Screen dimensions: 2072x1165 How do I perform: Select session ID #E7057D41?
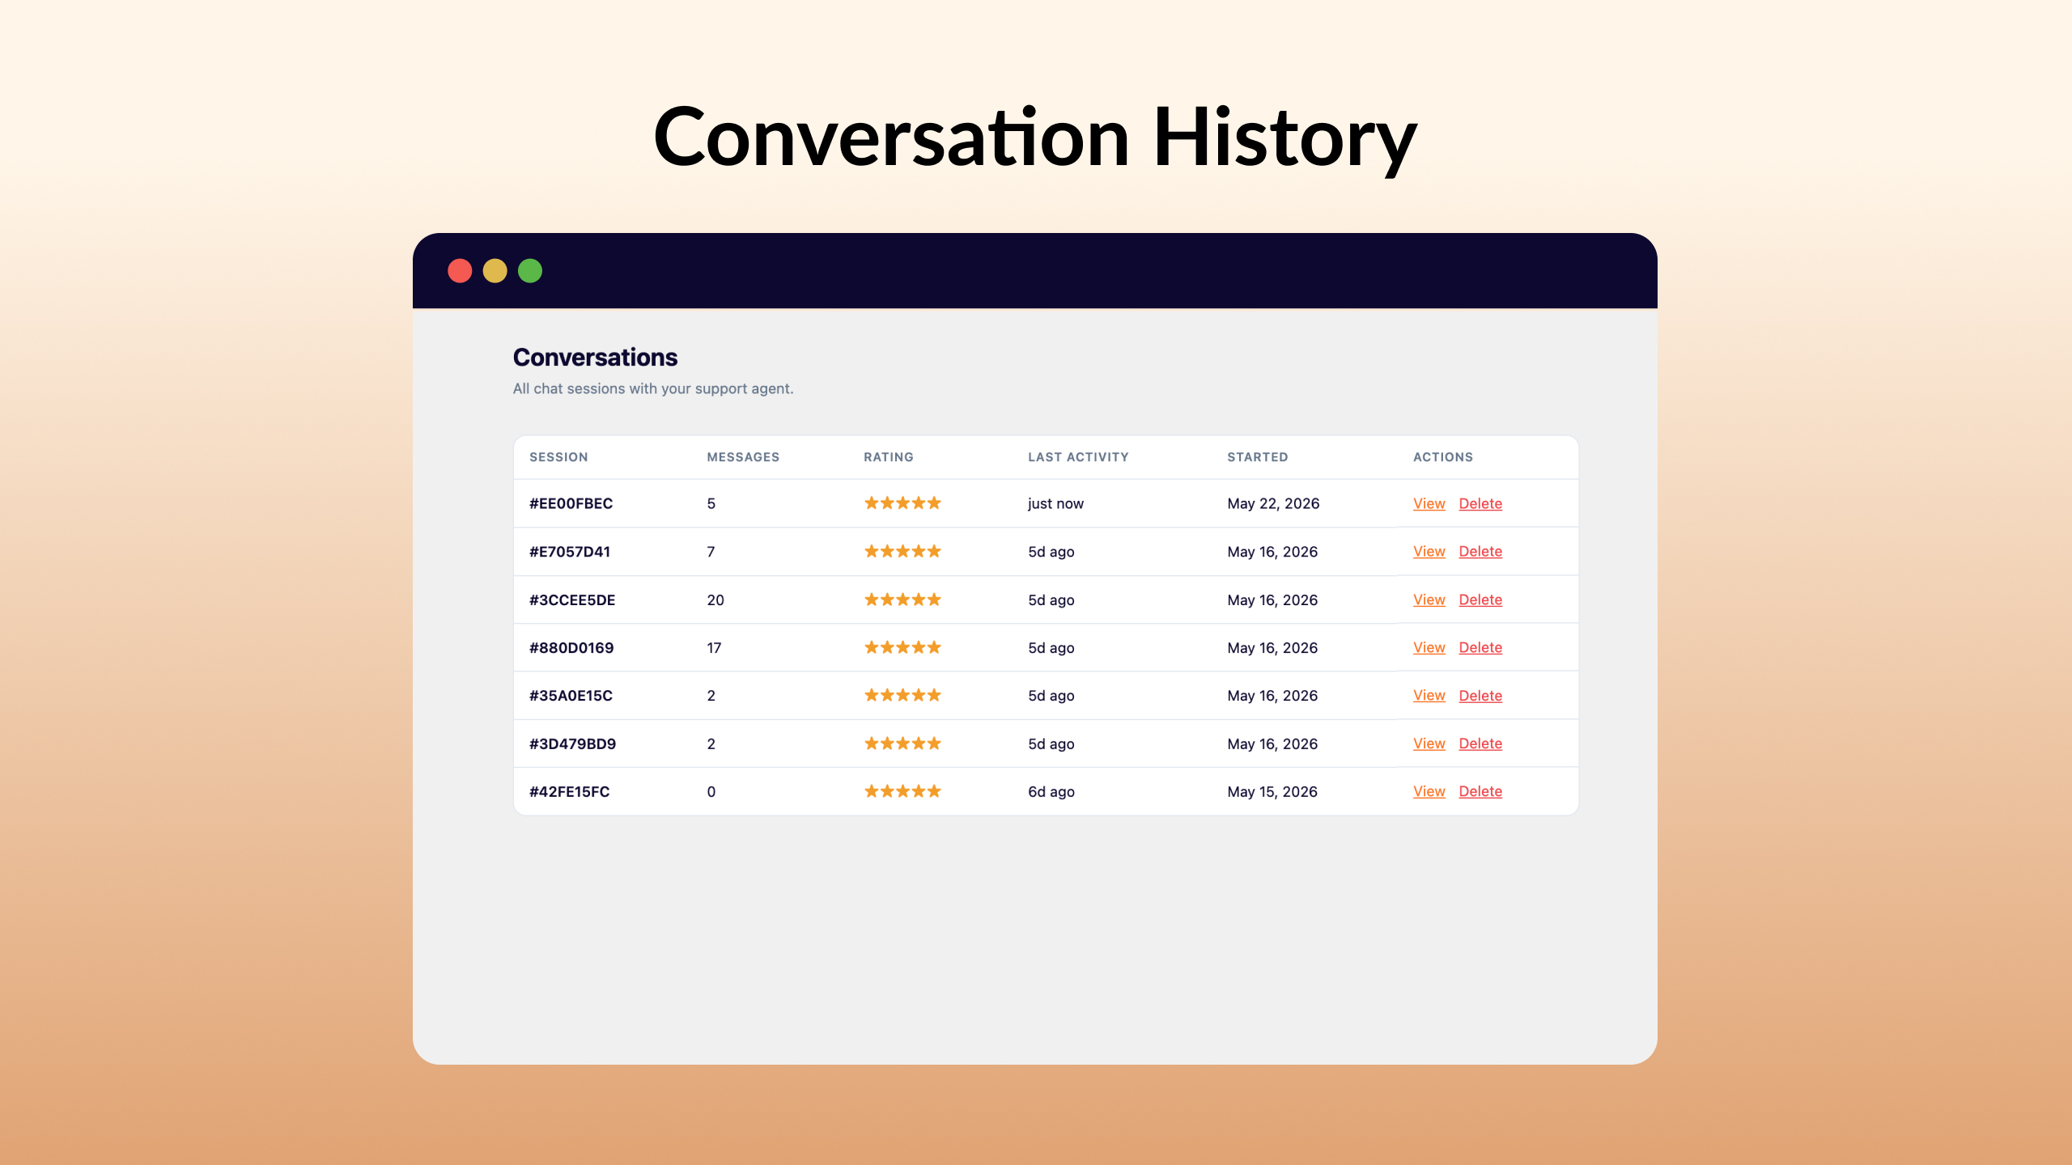[570, 552]
